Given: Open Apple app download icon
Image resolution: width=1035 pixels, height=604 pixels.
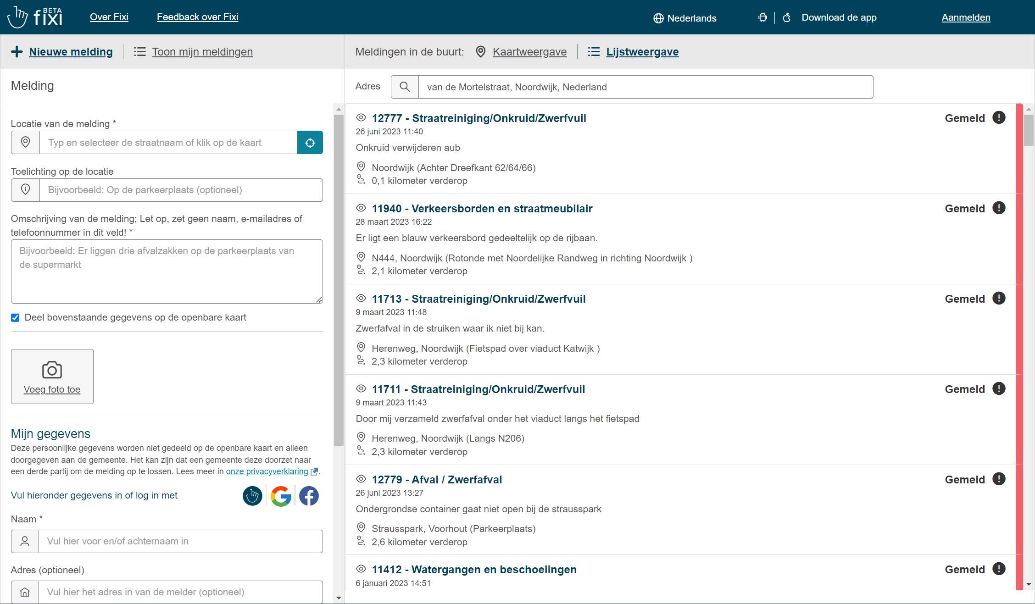Looking at the screenshot, I should click(787, 17).
